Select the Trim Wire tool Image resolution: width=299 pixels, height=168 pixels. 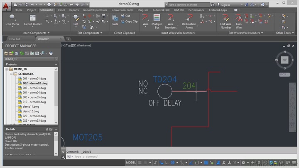[x=238, y=21]
